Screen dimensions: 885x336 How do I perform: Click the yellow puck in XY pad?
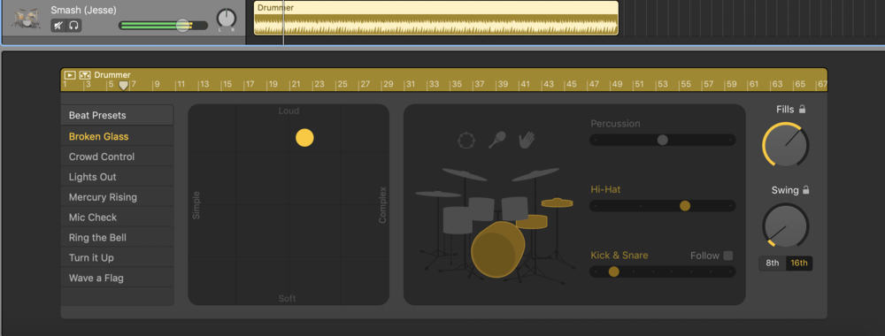[304, 138]
